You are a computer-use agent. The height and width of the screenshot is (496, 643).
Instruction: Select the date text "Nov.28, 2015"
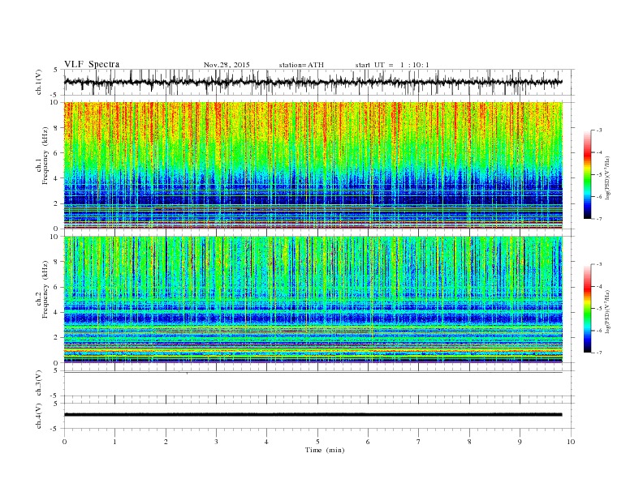click(x=227, y=65)
